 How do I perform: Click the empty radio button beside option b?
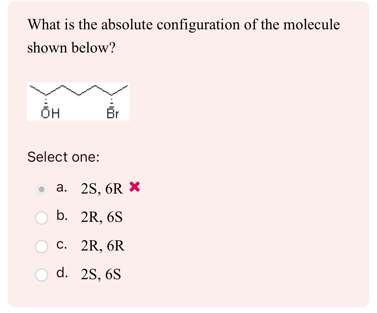tap(41, 218)
